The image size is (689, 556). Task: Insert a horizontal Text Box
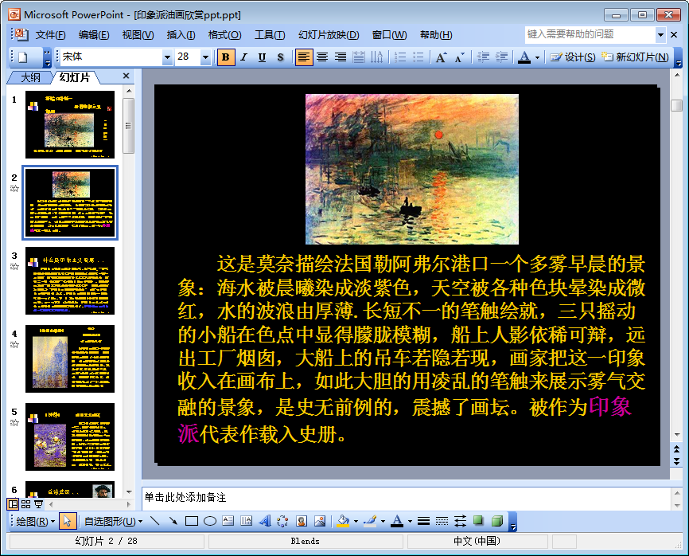(x=228, y=521)
